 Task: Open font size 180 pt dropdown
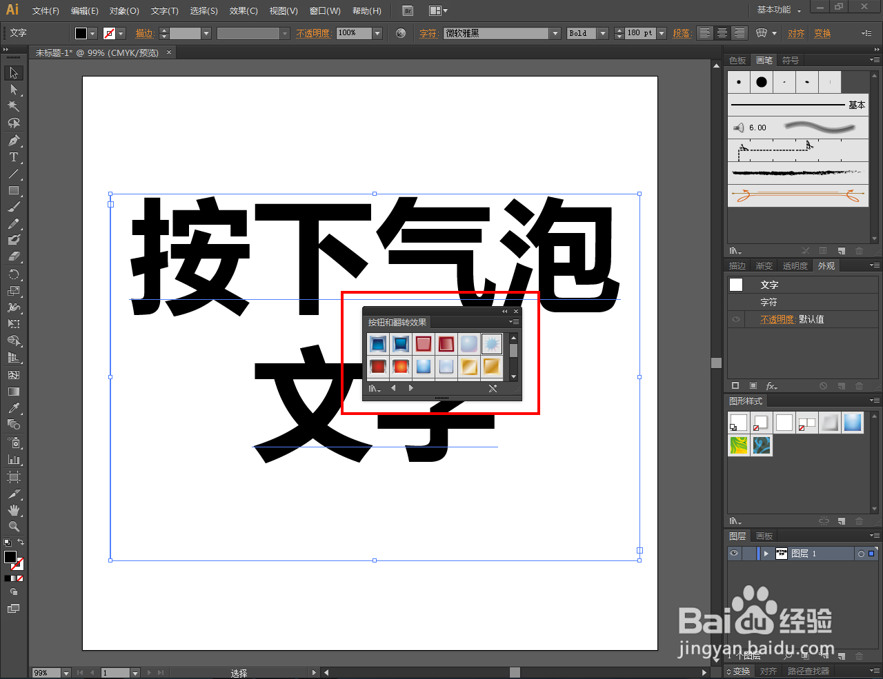[662, 33]
